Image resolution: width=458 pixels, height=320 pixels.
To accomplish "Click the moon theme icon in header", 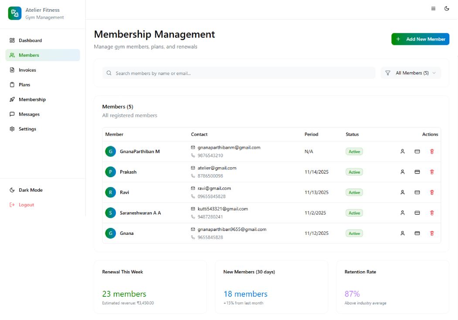I will [x=447, y=8].
